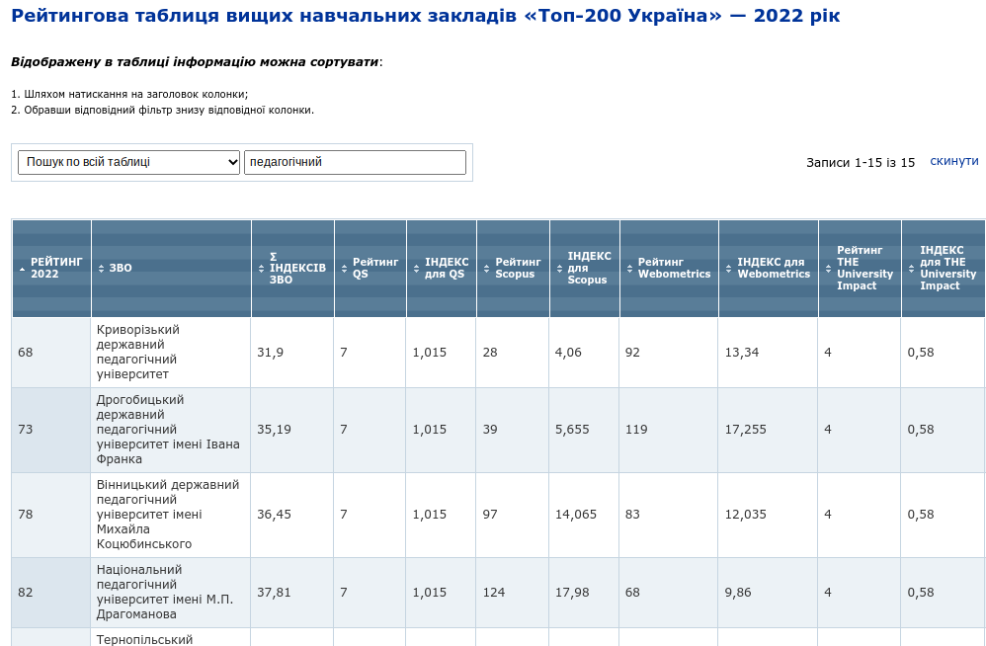This screenshot has height=646, width=986.
Task: Click sort arrow icon beside РЕЙТИНГ 2022
Action: pyautogui.click(x=23, y=269)
